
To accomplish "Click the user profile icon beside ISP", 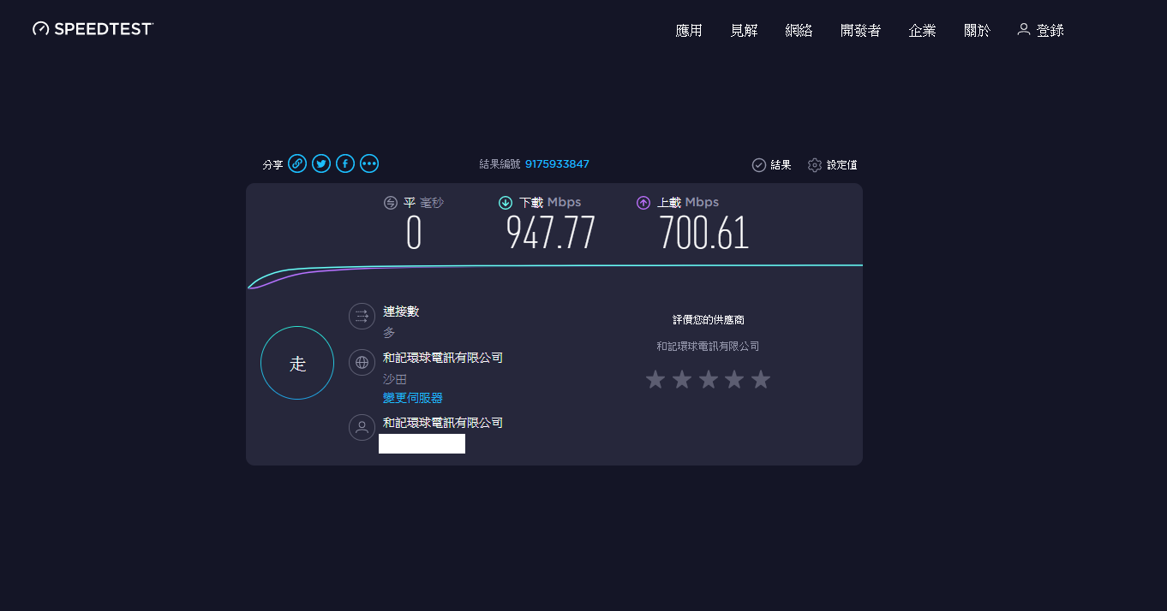I will (x=362, y=427).
